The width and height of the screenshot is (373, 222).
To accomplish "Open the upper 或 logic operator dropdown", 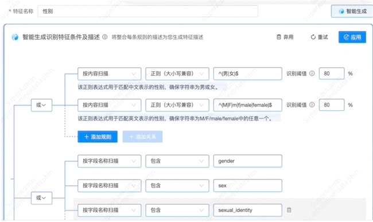I will [41, 105].
